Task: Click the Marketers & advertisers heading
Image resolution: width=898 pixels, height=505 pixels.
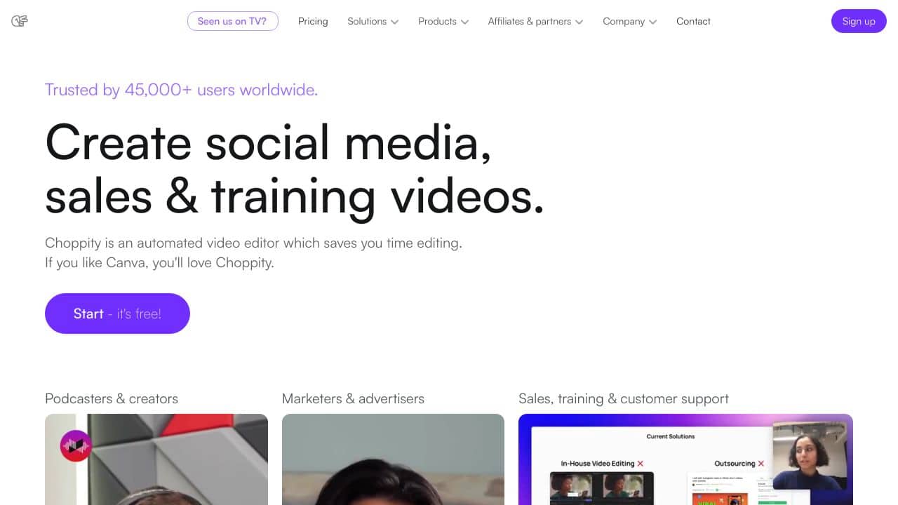Action: click(353, 398)
